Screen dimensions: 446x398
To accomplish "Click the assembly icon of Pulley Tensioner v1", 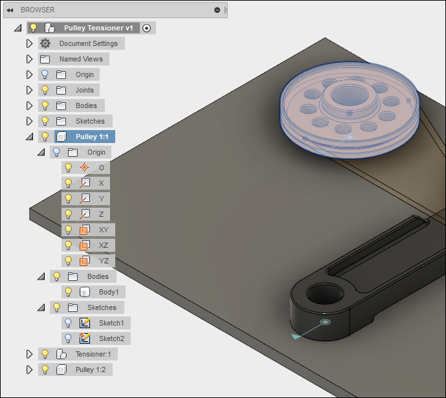I will [49, 28].
